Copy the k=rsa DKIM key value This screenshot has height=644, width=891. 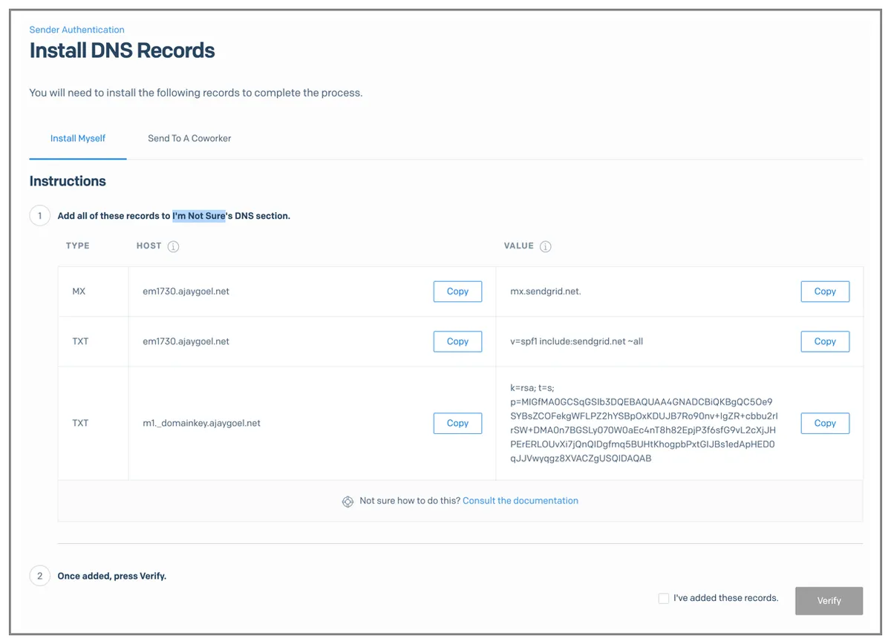tap(825, 423)
